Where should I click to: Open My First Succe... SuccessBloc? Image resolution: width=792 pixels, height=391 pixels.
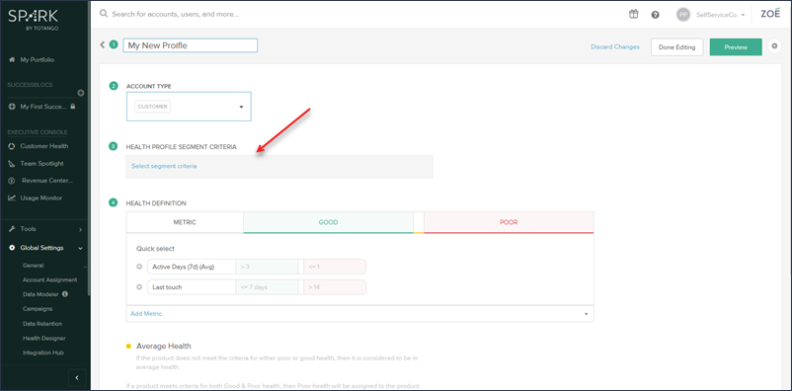(x=42, y=107)
